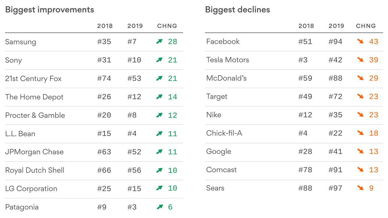Click the Biggest improvements heading
This screenshot has width=388, height=218.
(50, 10)
